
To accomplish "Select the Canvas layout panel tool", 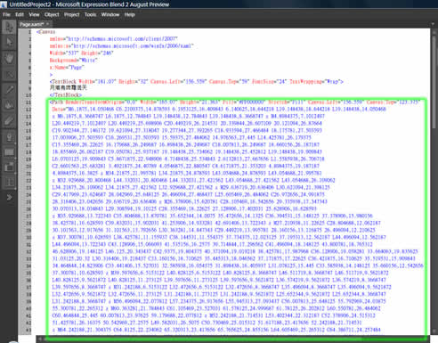I will pyautogui.click(x=9, y=167).
